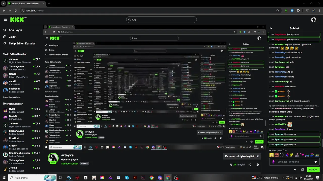Open BarisG PUBG Mobile channel

coord(21,117)
